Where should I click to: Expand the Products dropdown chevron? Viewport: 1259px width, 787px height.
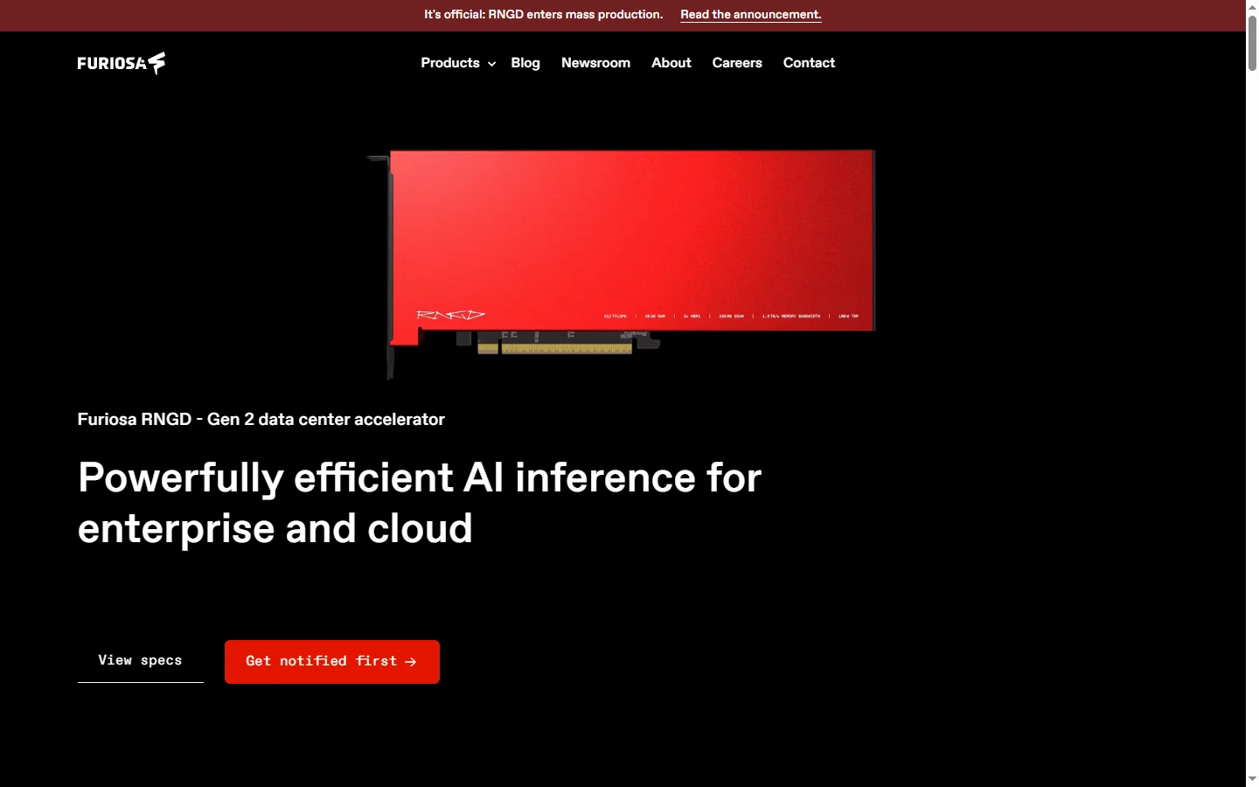492,64
